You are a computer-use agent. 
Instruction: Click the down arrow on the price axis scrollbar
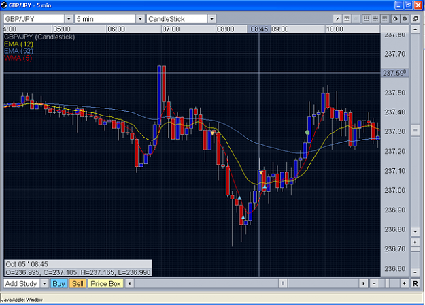coord(415,231)
